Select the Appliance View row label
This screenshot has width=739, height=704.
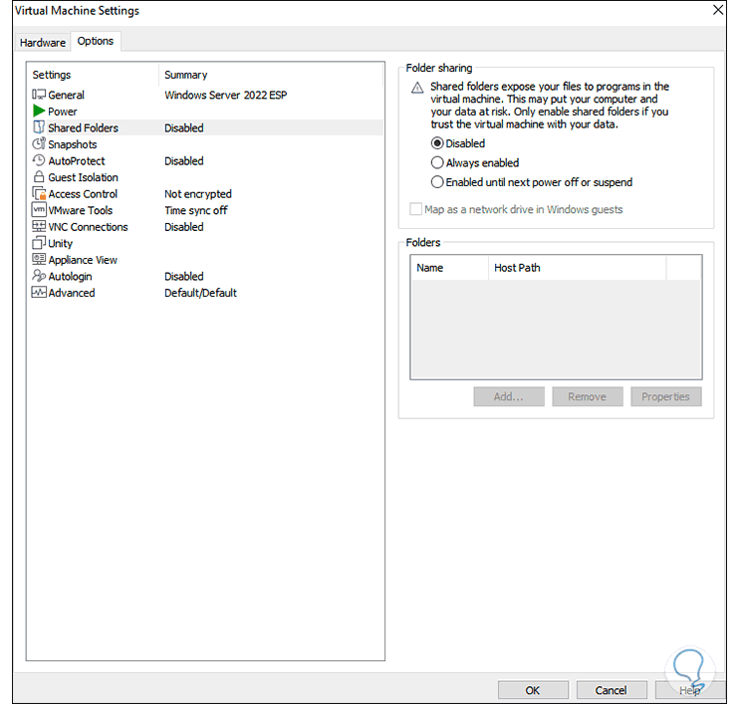(x=83, y=260)
